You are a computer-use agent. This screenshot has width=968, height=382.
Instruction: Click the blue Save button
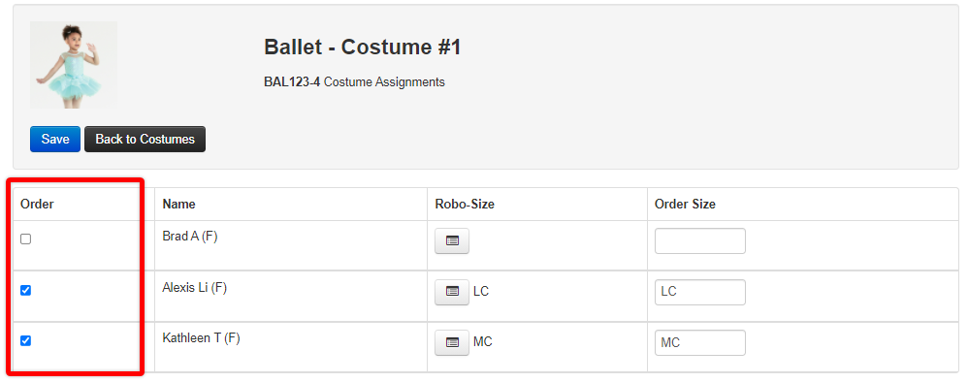[x=55, y=139]
